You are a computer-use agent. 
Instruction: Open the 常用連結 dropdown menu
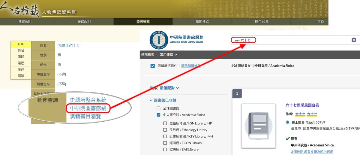click(168, 55)
